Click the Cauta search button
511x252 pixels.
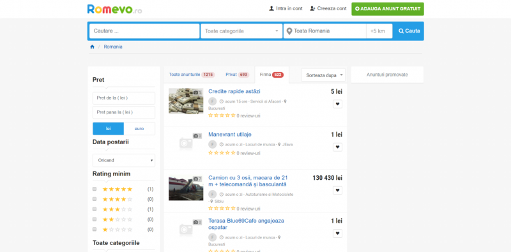[409, 31]
